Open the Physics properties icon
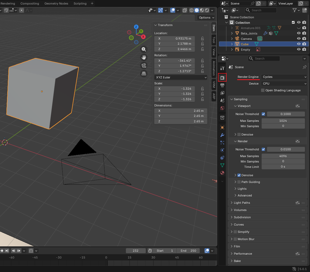The height and width of the screenshot is (272, 310). pos(222,150)
